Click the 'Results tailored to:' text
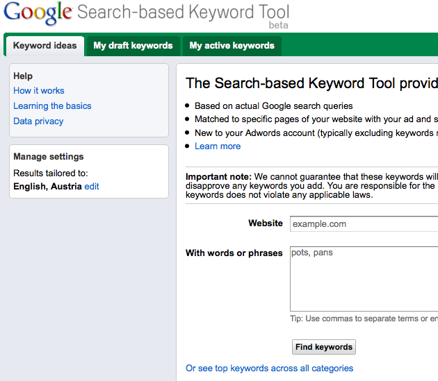Viewport: 438px width, 381px height. coord(51,173)
